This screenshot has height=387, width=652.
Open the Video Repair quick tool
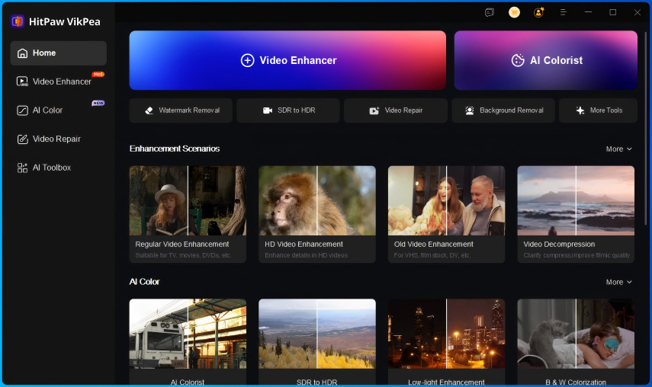(x=396, y=110)
